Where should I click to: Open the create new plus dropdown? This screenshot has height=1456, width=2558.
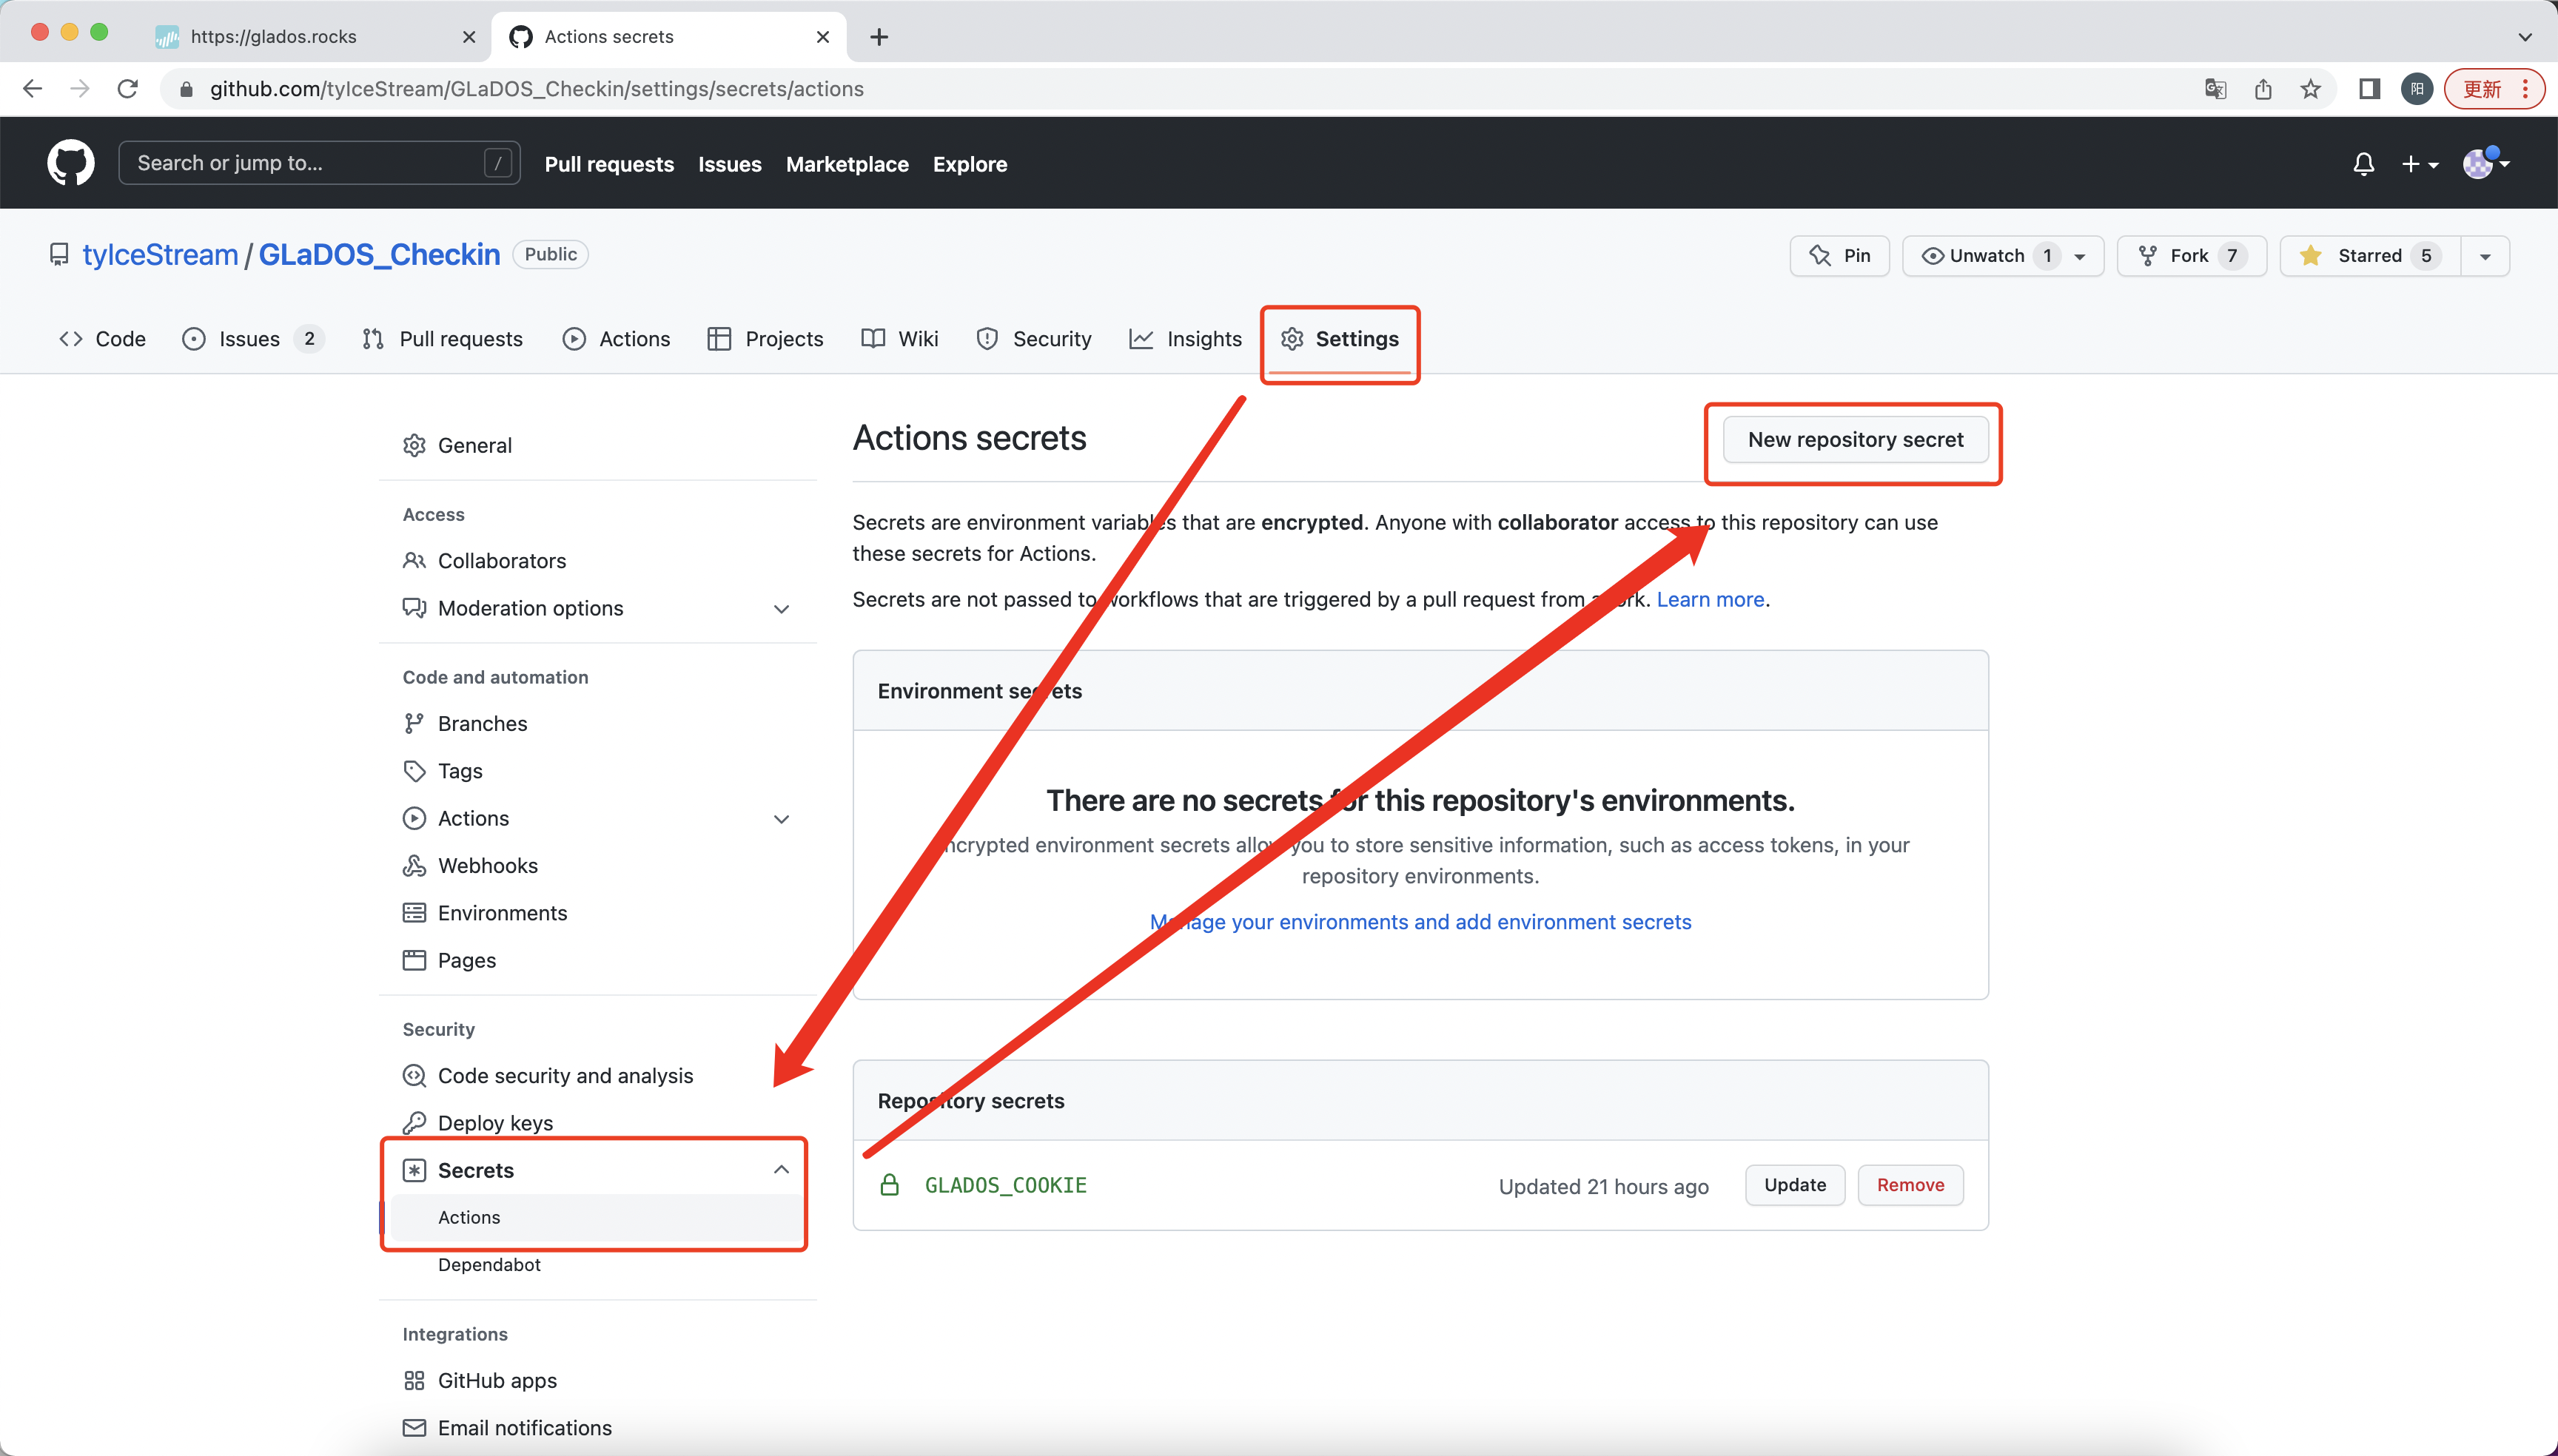(2419, 164)
